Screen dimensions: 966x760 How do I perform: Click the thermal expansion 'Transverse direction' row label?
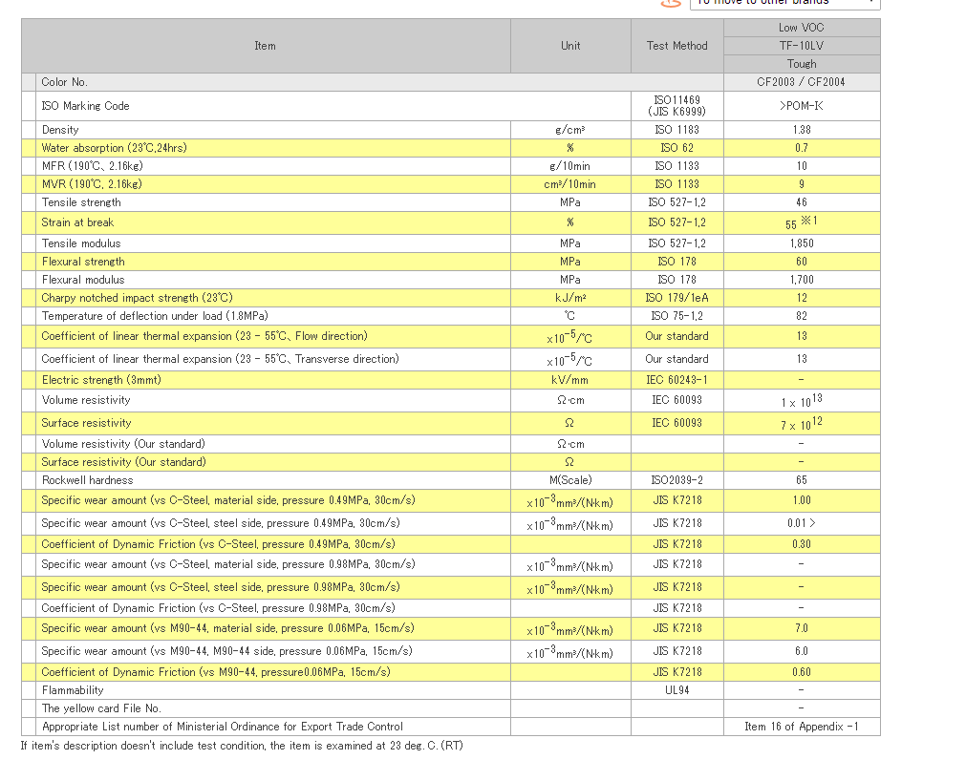[x=220, y=359]
